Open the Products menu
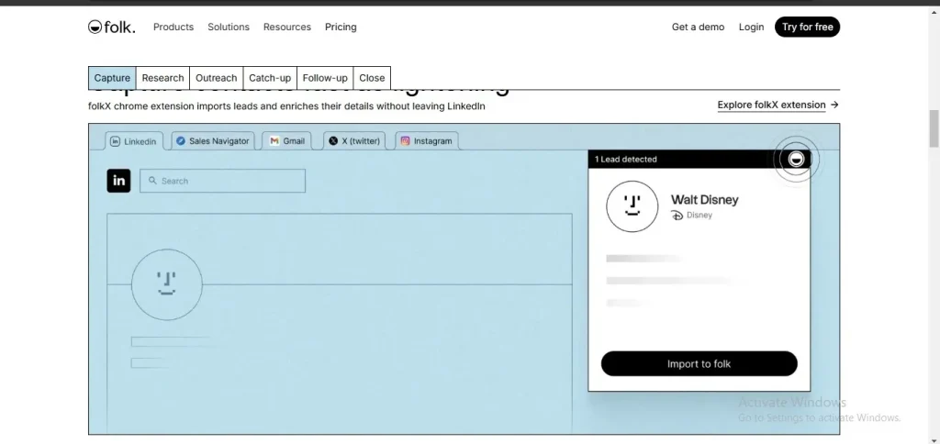This screenshot has height=444, width=940. pyautogui.click(x=173, y=27)
